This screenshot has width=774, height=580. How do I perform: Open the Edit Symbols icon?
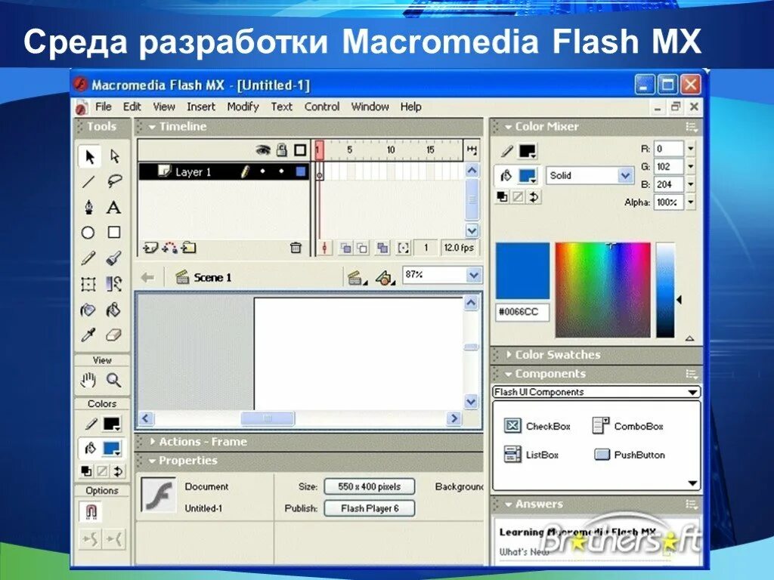click(385, 278)
